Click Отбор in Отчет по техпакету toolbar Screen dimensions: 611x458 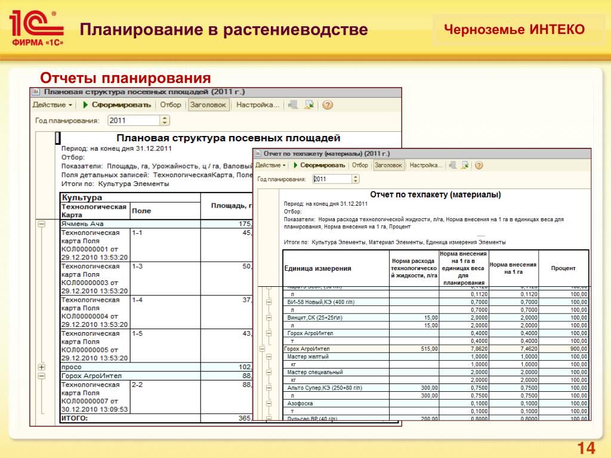pyautogui.click(x=360, y=165)
